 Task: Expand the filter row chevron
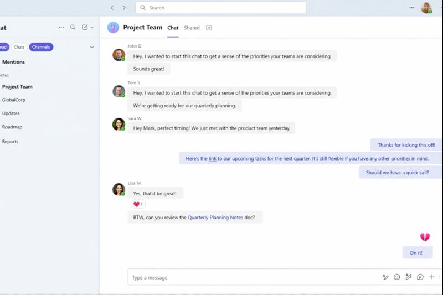[x=92, y=47]
